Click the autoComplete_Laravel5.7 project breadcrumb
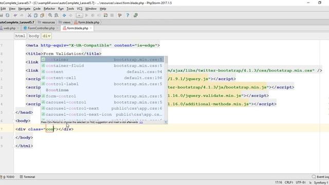This screenshot has height=185, width=329. pyautogui.click(x=17, y=22)
